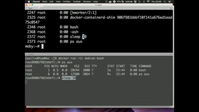Viewport: 199px width, 112px height.
Task: Open the Edit menu
Action: [x=51, y=2]
